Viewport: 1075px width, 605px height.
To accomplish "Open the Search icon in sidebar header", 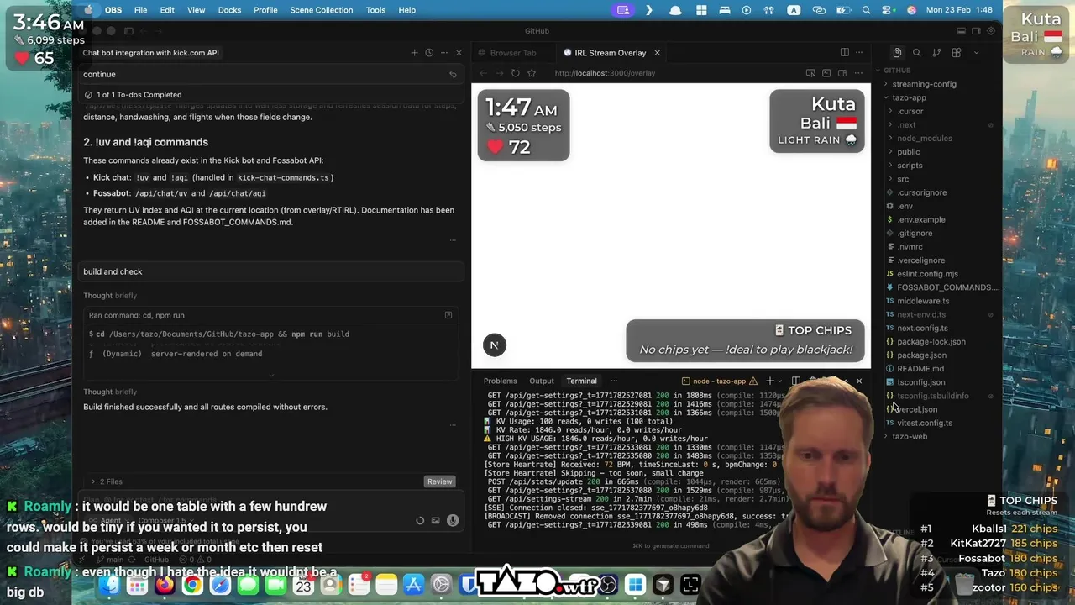I will pyautogui.click(x=916, y=53).
